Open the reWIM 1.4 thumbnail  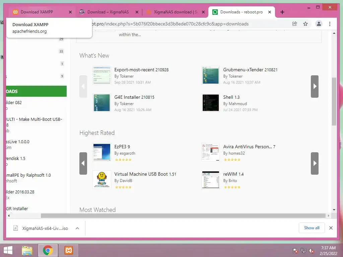(x=210, y=180)
